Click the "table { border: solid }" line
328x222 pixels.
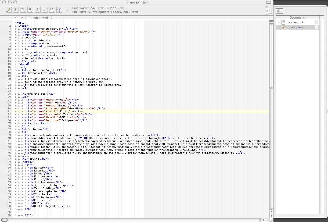45,58
